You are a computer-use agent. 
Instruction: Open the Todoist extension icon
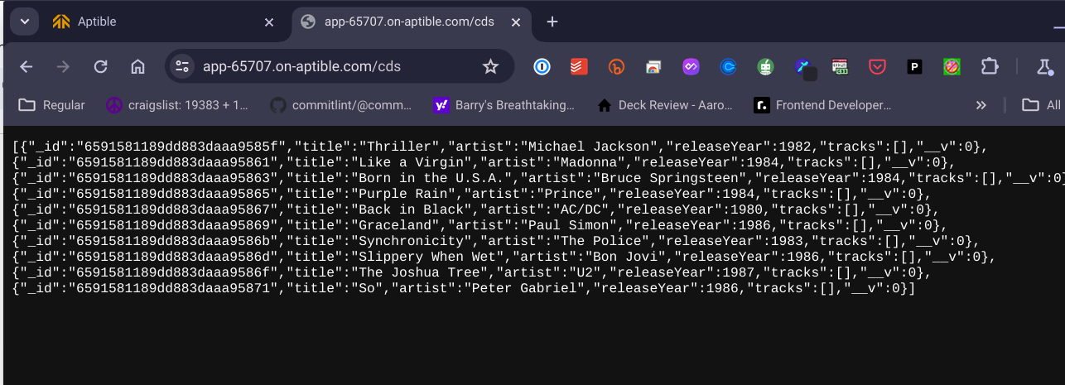tap(579, 66)
